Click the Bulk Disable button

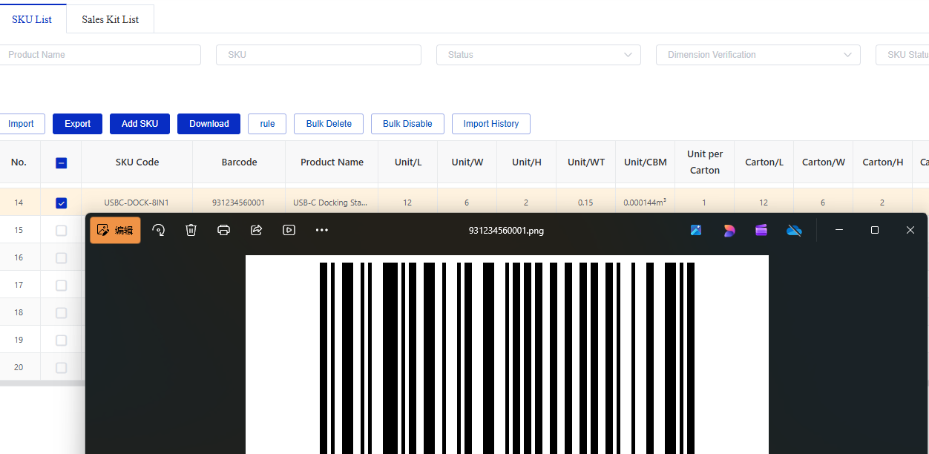pos(407,124)
